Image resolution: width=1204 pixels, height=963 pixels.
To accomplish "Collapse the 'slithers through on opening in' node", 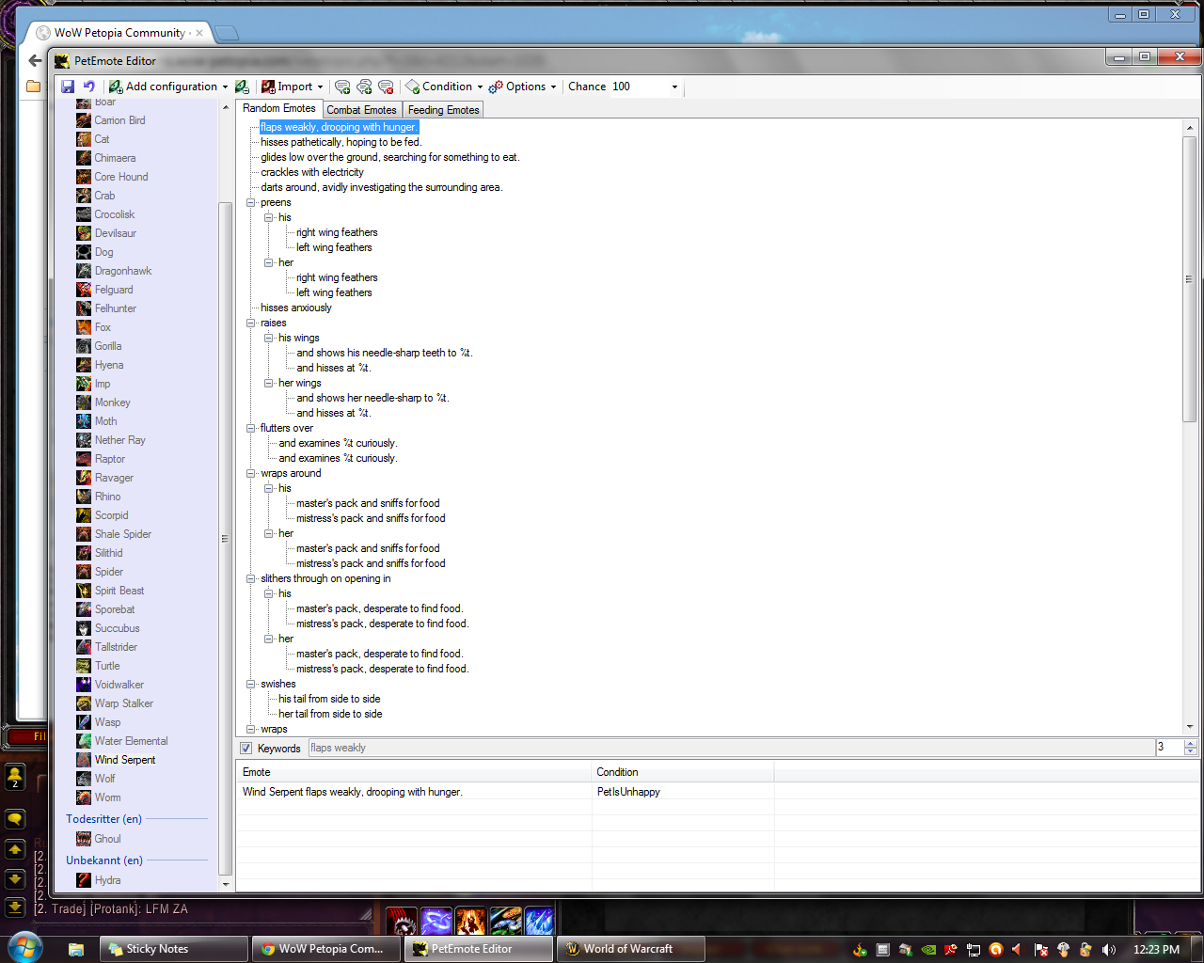I will (251, 579).
